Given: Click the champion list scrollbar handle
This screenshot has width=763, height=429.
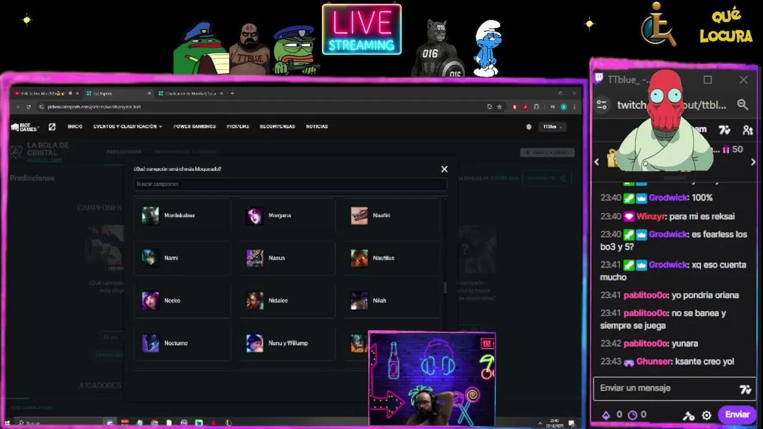Looking at the screenshot, I should click(x=445, y=287).
